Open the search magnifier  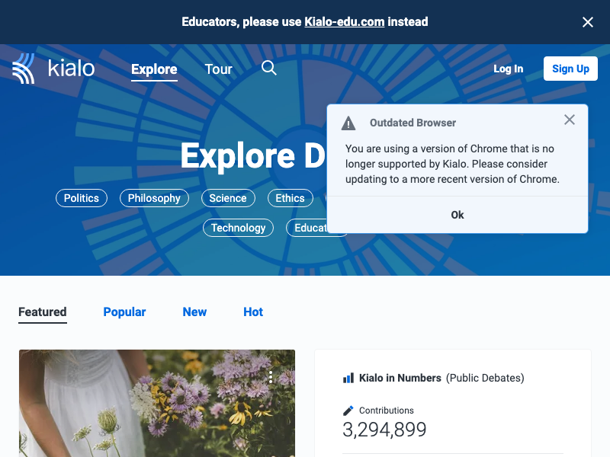click(268, 69)
